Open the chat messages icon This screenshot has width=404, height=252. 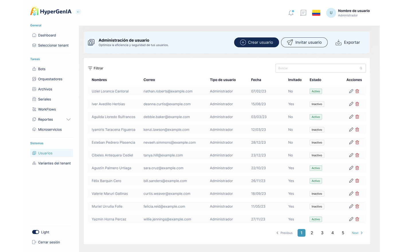pos(303,13)
